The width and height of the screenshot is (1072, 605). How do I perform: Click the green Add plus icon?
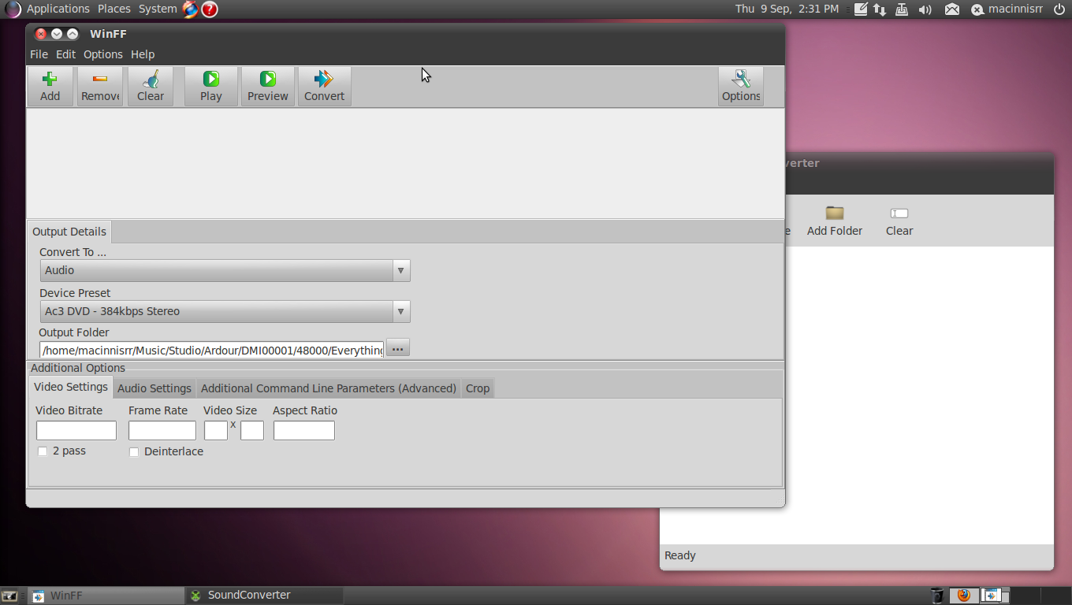click(50, 79)
